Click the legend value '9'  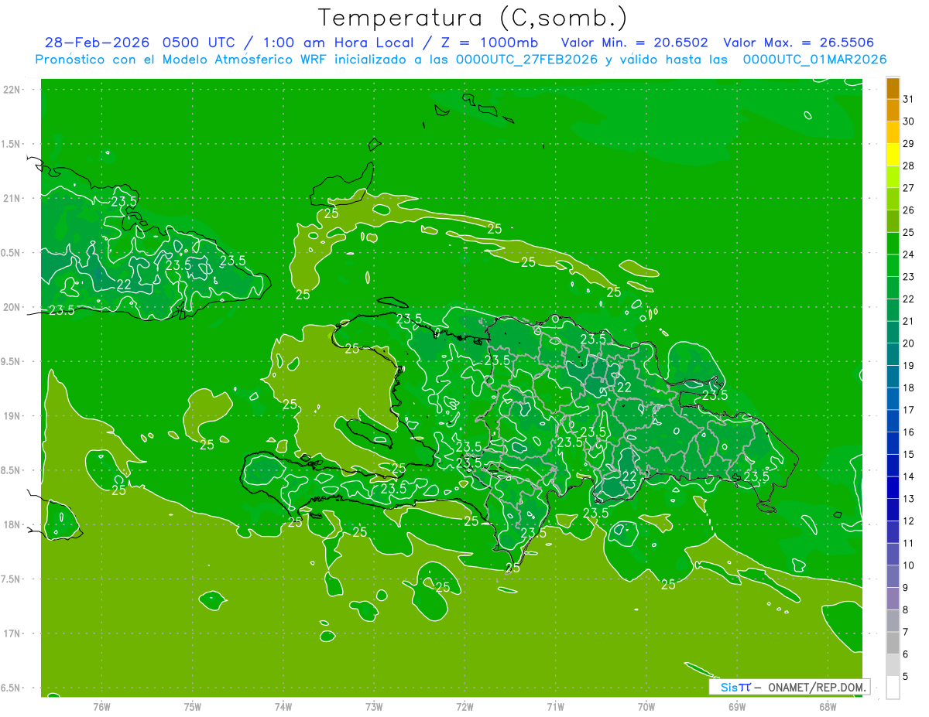[906, 589]
